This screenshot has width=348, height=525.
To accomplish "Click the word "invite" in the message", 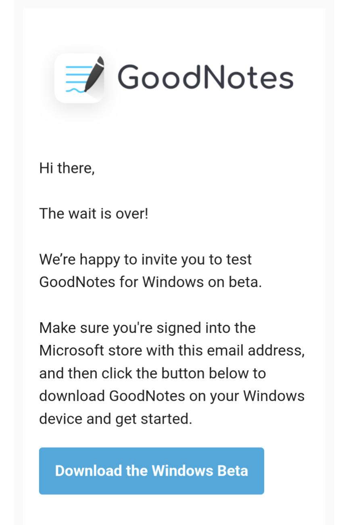I will [x=159, y=259].
